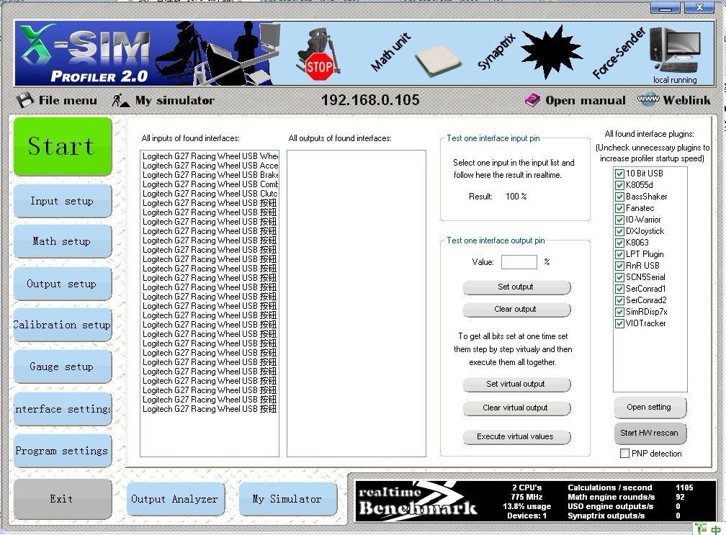
Task: Open the Calibration setup page
Action: point(63,325)
